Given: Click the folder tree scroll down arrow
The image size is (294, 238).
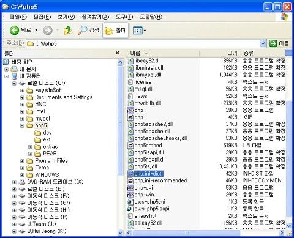Looking at the screenshot, I should pyautogui.click(x=121, y=232).
